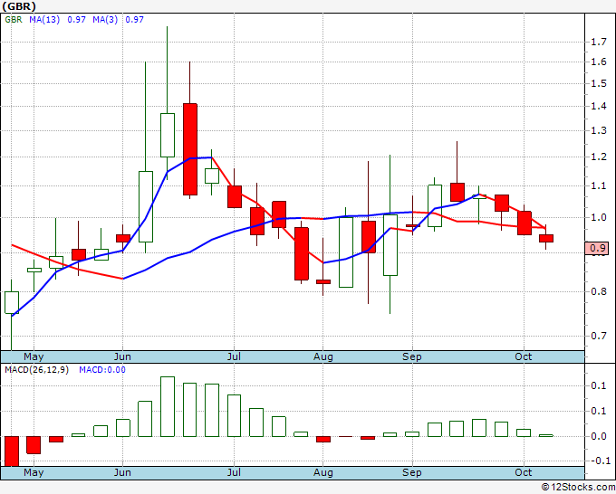Click the 1.7 price level on the right axis

point(597,42)
